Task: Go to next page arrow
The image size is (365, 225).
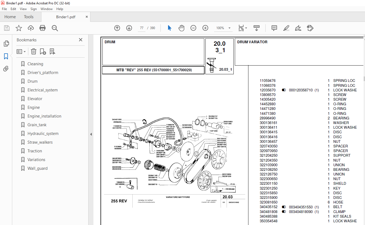Action: [129, 28]
